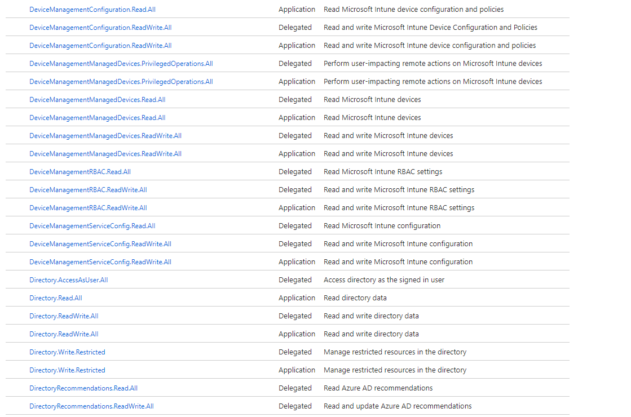Click application DeviceManagementManagedDevices.ReadWrite.All permission
Screen dimensions: 631x417
click(105, 153)
